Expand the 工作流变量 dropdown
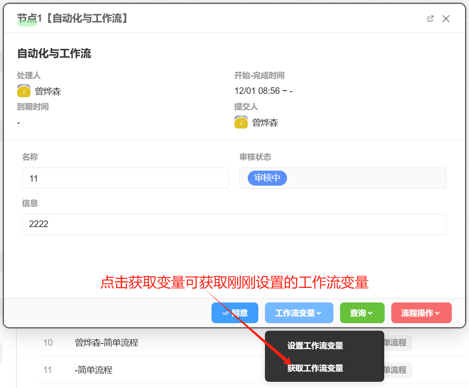Image resolution: width=469 pixels, height=388 pixels. tap(298, 313)
